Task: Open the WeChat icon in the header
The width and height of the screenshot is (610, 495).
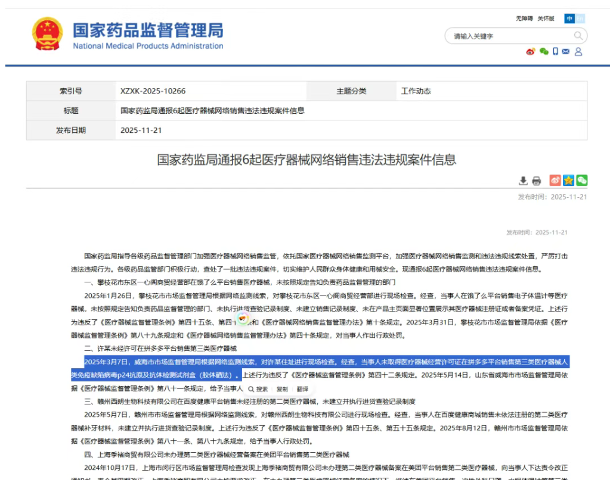Action: (x=543, y=52)
